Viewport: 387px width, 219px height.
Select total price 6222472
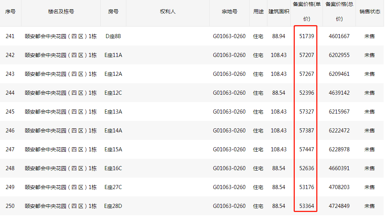[x=339, y=131]
